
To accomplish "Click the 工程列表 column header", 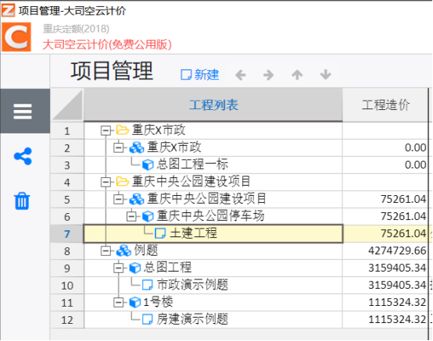I will tap(213, 105).
